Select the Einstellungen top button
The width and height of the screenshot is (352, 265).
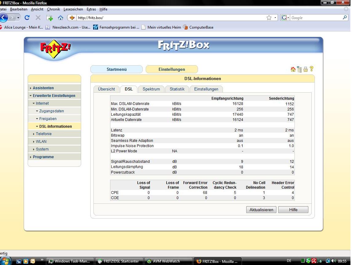(172, 69)
